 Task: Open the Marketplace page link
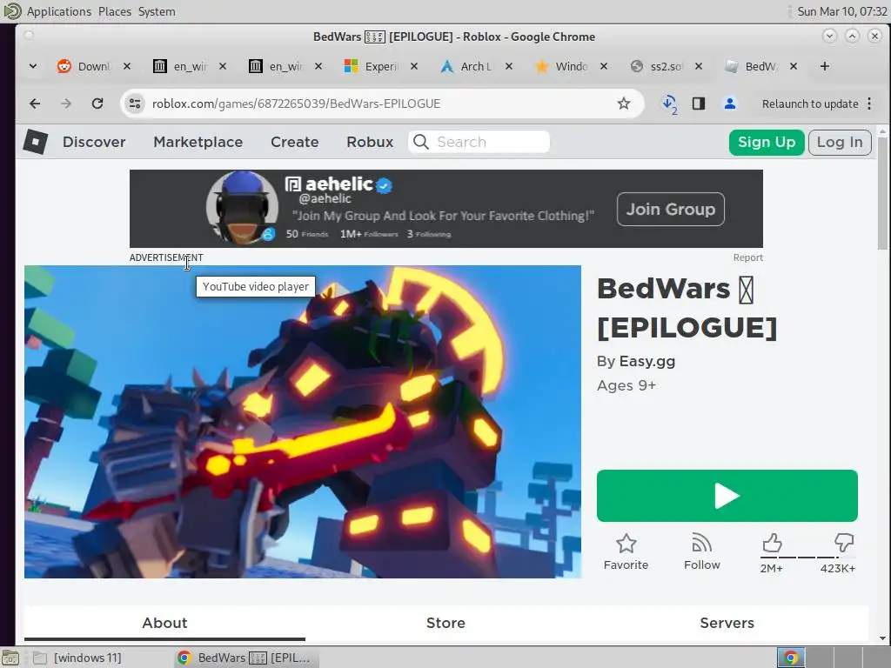coord(198,142)
